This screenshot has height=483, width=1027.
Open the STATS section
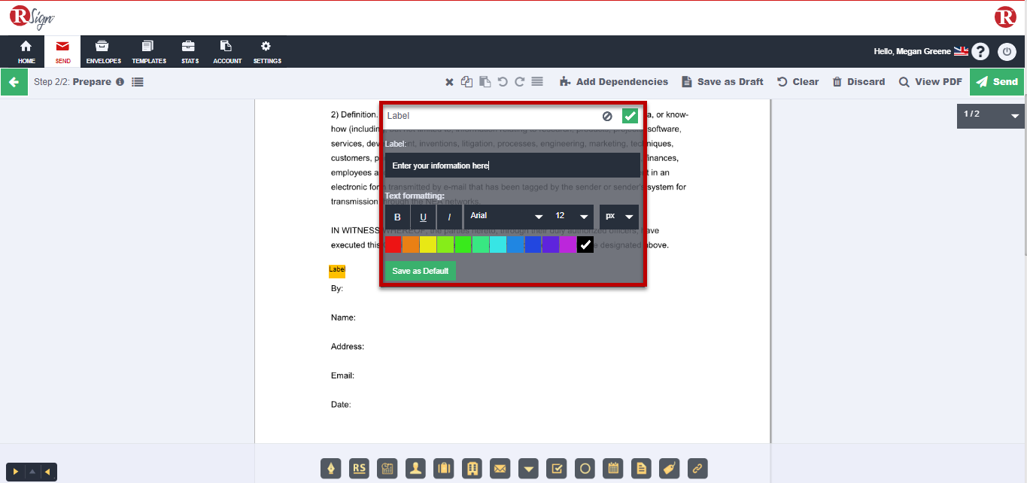[x=188, y=51]
